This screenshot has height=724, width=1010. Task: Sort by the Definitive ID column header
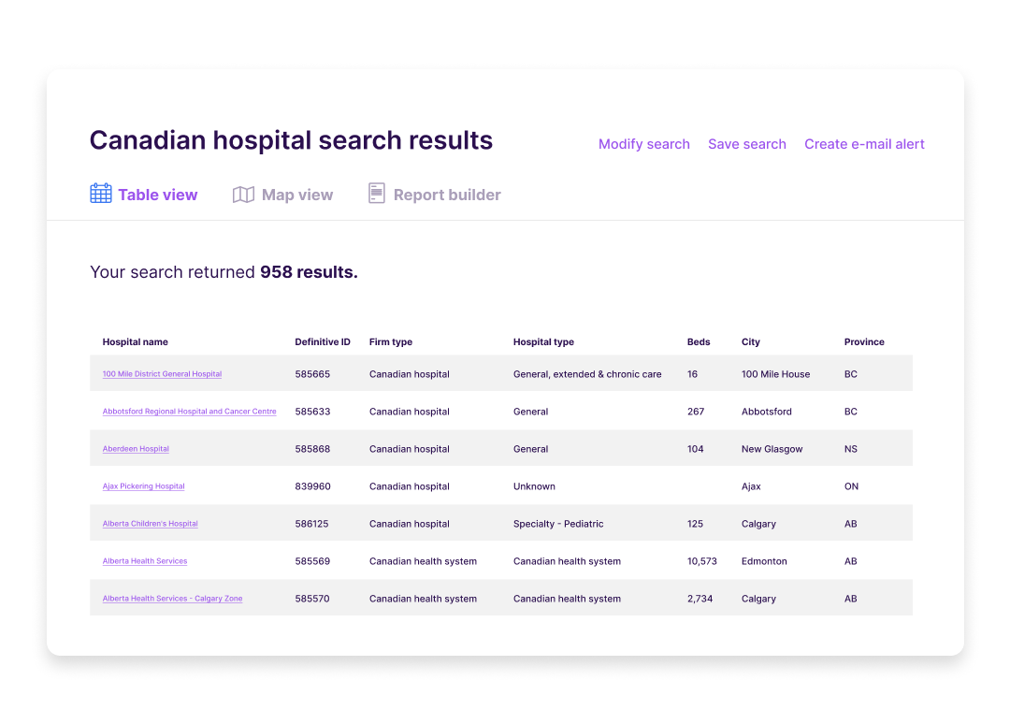click(323, 342)
